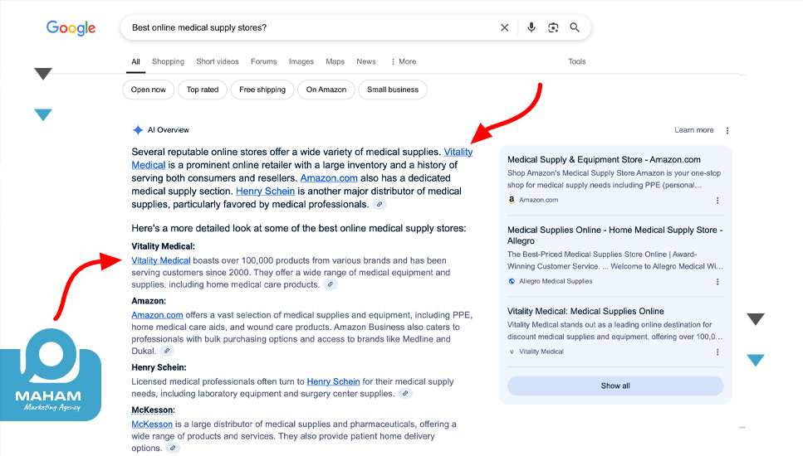Open AI Overview three-dot options menu
Screen dimensions: 803x456
click(x=727, y=130)
